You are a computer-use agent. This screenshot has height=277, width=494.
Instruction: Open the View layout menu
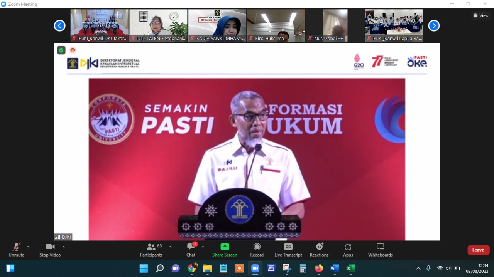(x=481, y=15)
